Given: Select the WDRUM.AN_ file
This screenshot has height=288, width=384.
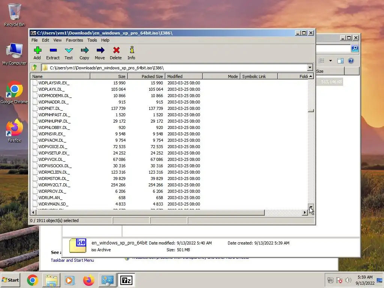Looking at the screenshot, I should [50, 197].
